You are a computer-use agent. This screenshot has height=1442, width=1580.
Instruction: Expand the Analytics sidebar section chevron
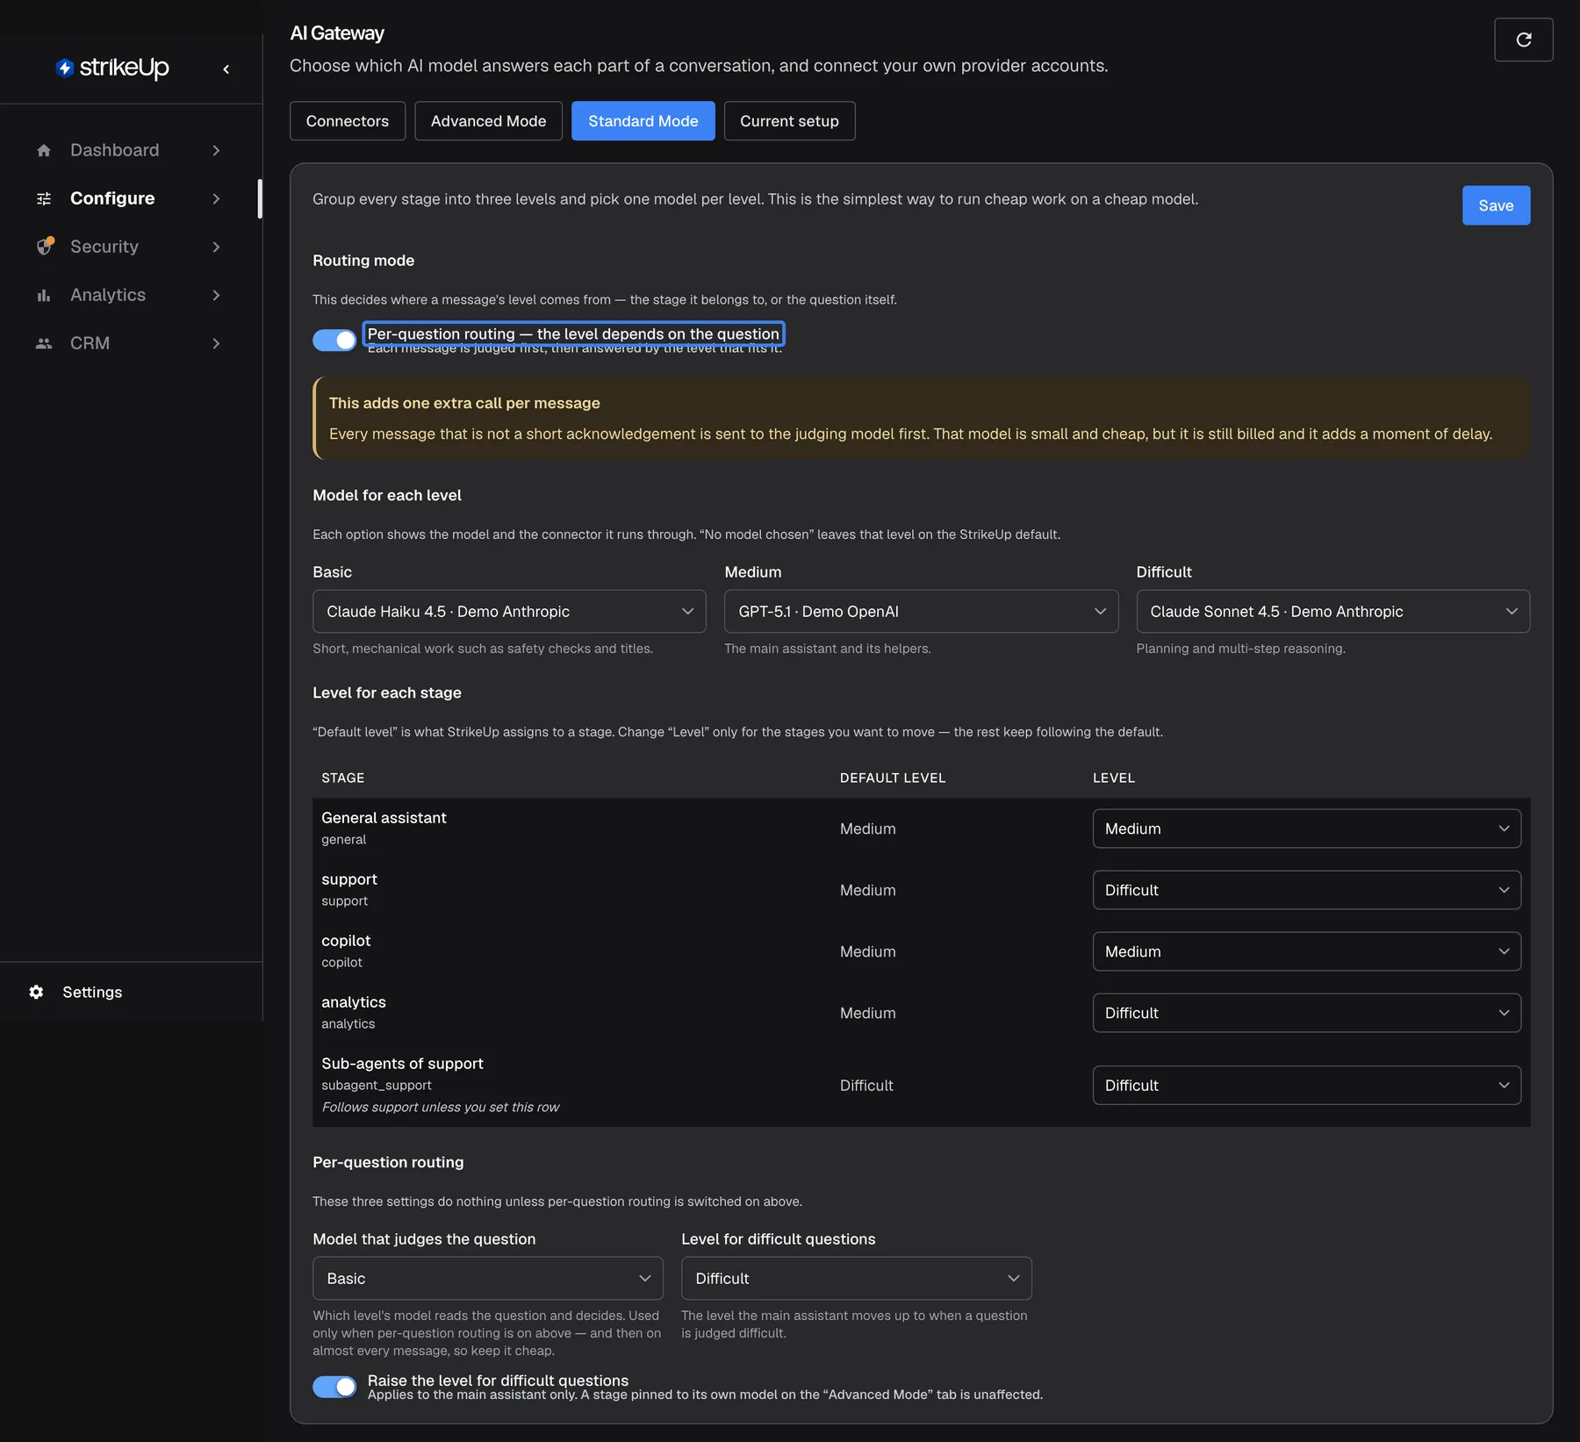(x=216, y=295)
